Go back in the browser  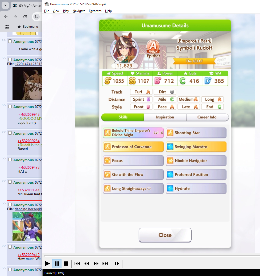[x=6, y=17]
